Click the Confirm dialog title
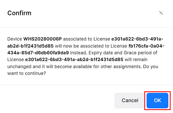This screenshot has height=113, width=173. point(19,13)
